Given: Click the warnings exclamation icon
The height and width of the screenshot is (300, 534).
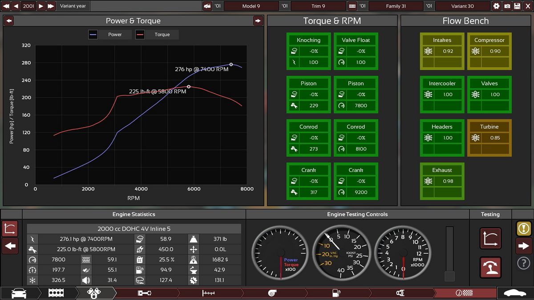Looking at the screenshot, I should click(x=523, y=228).
